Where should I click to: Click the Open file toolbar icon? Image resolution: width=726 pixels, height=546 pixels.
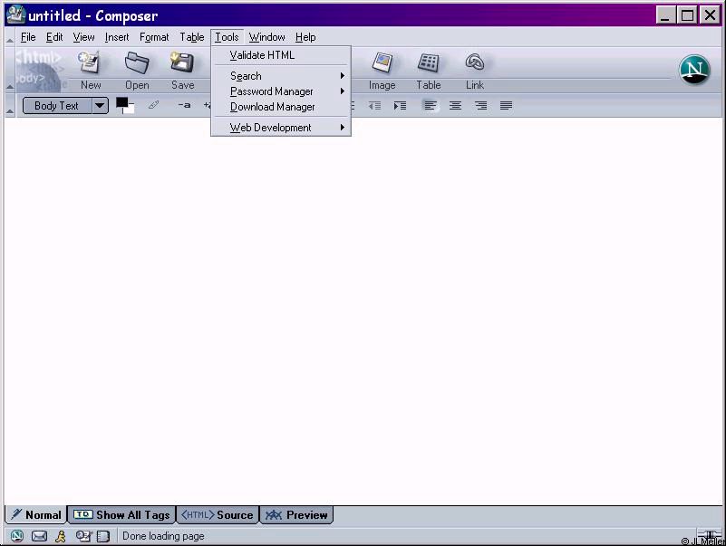137,71
